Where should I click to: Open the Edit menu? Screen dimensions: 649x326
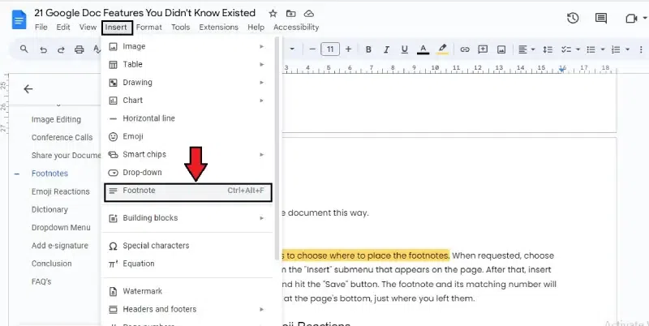coord(63,28)
